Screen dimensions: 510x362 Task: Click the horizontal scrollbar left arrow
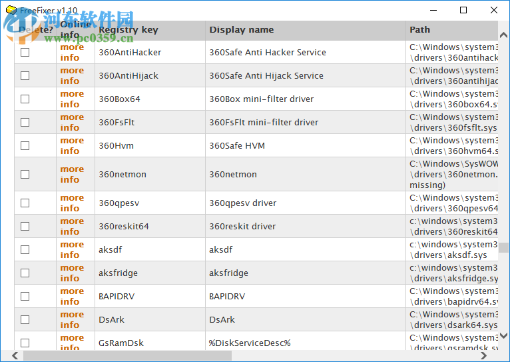[15, 355]
